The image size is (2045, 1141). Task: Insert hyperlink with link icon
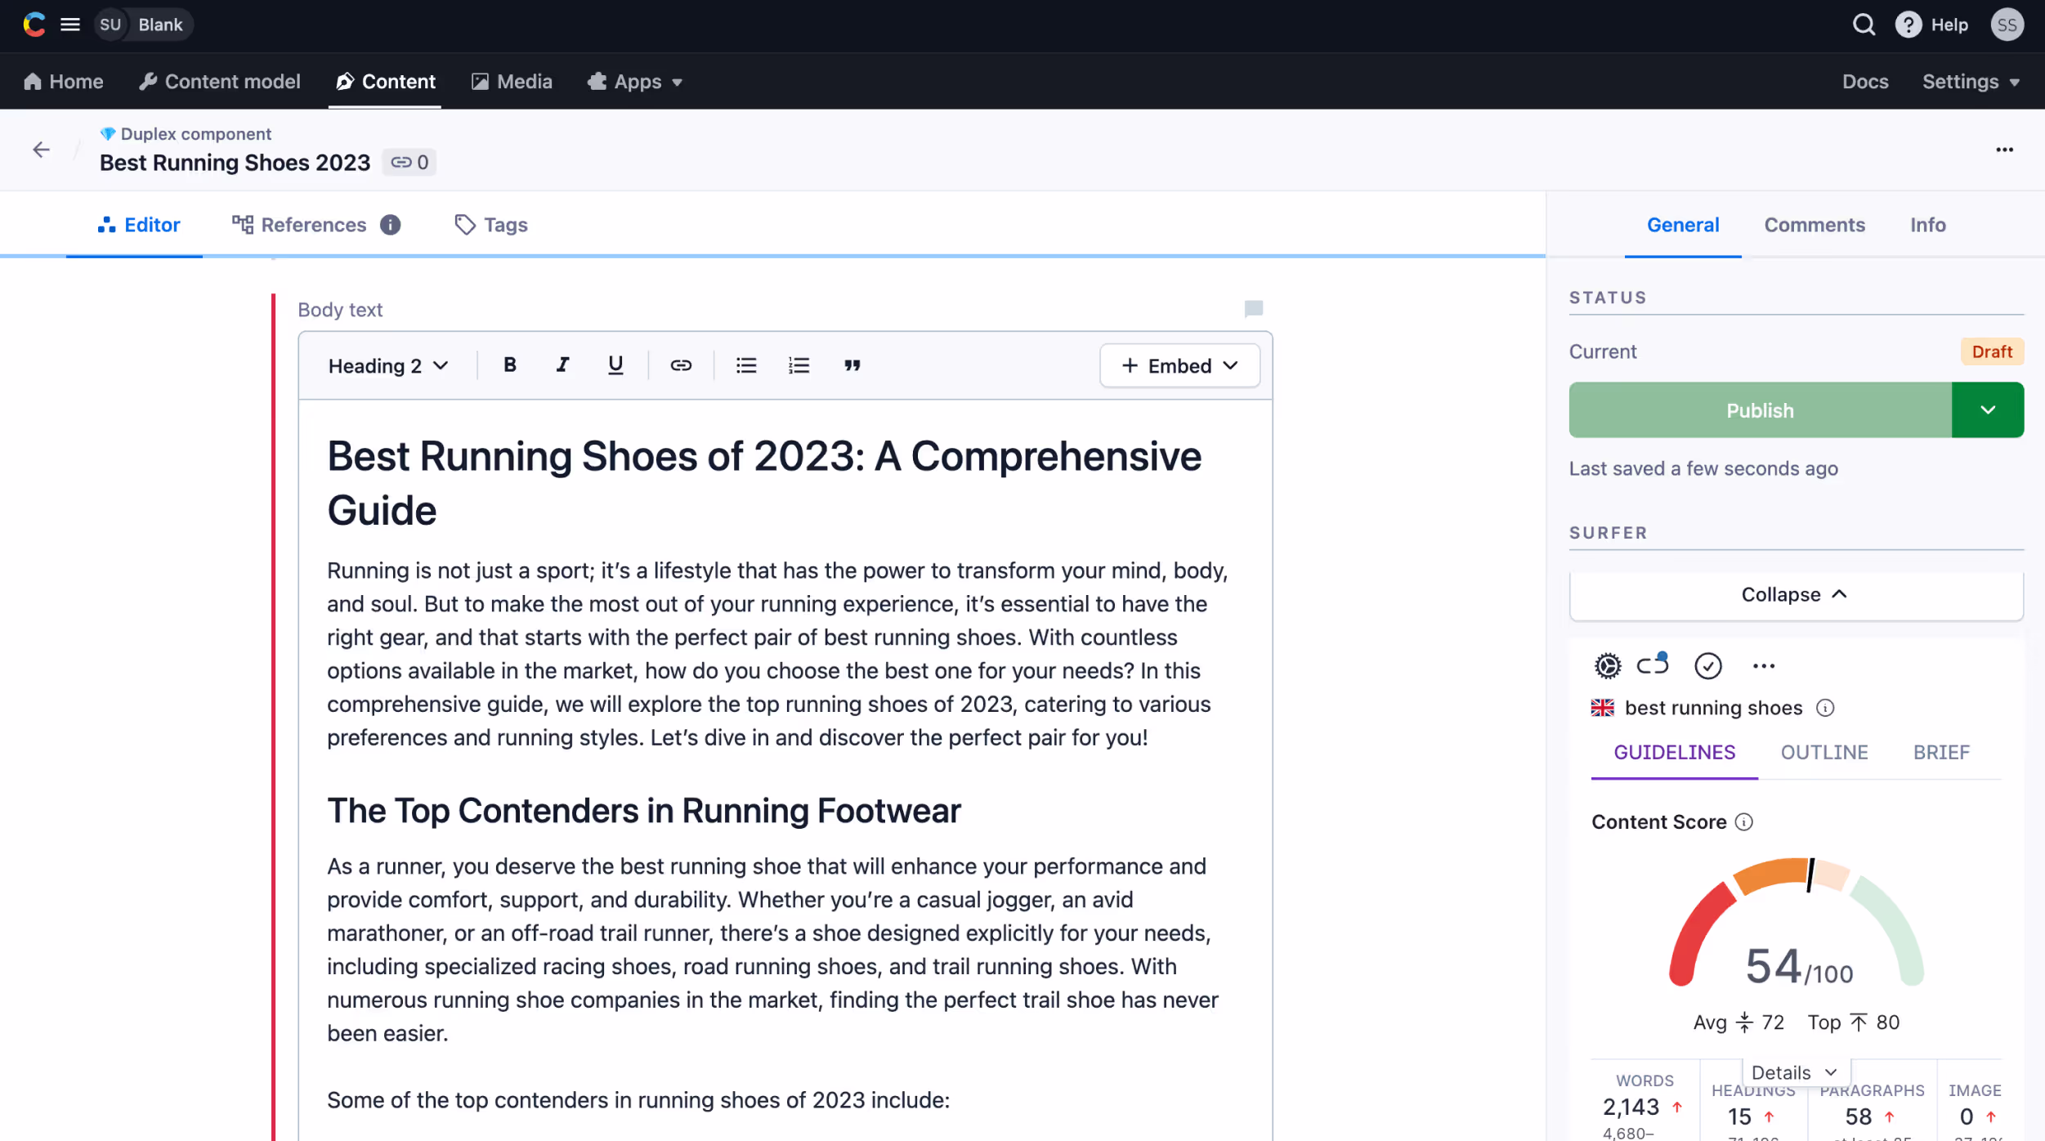click(x=681, y=365)
